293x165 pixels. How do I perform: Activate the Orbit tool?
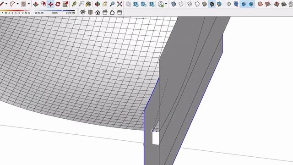pyautogui.click(x=97, y=4)
